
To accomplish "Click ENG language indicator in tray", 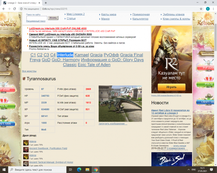I will pos(194,169).
